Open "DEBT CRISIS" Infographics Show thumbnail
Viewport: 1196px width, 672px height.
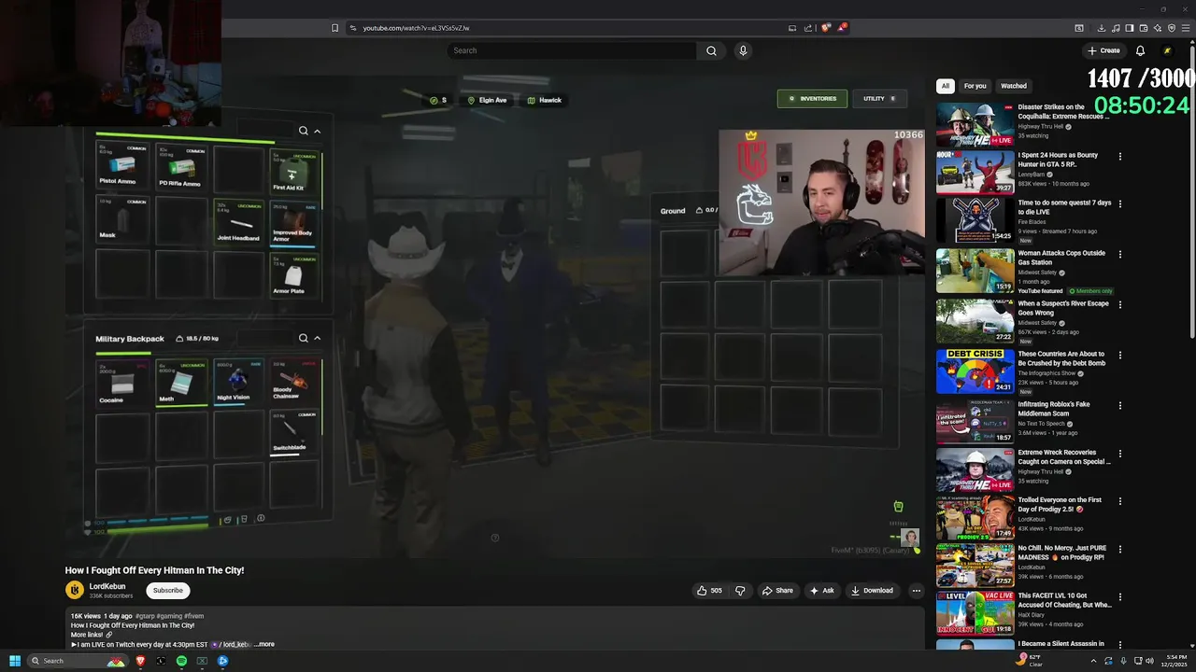pos(975,371)
